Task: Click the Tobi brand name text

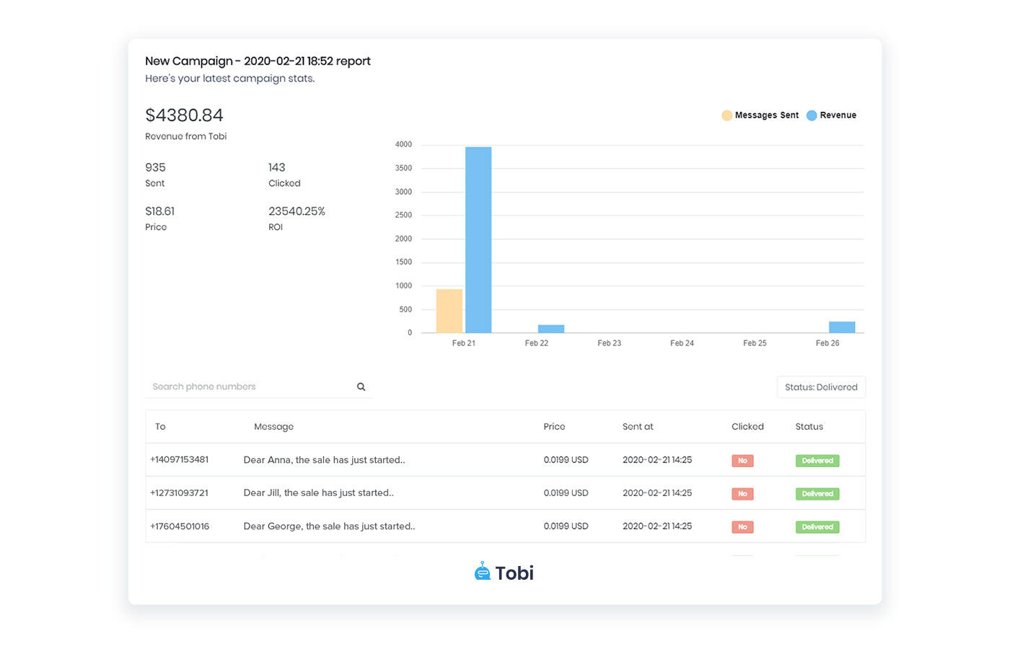Action: point(514,573)
